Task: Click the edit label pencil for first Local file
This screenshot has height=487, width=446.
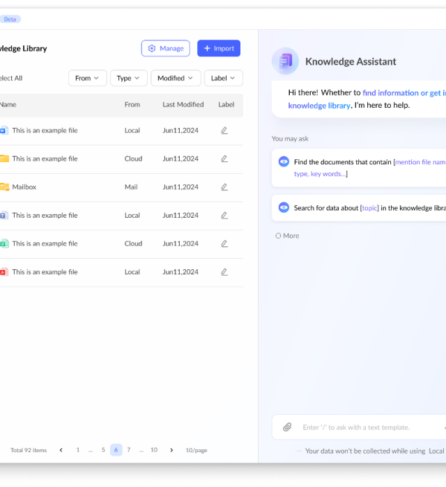Action: (x=224, y=130)
